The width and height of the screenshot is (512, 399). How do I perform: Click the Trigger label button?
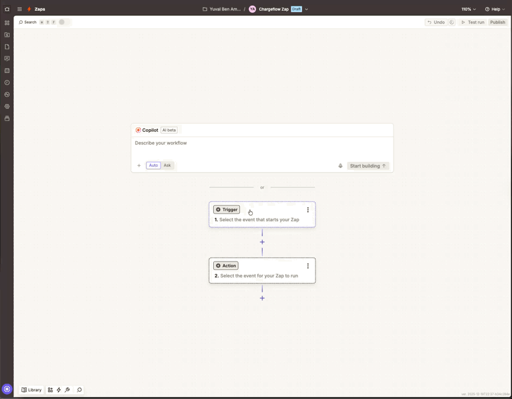coord(227,210)
